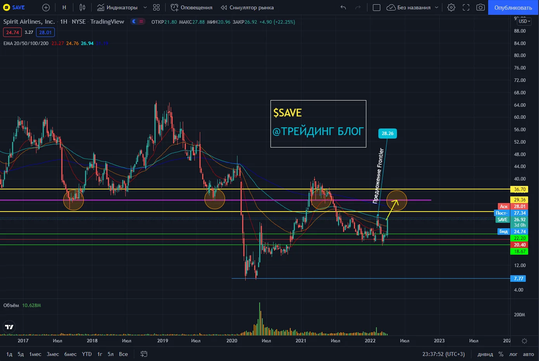Toggle the market session status pill
This screenshot has height=361, width=539.
point(138,22)
